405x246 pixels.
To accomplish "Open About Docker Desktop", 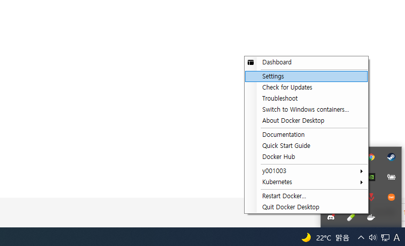I will pyautogui.click(x=306, y=121).
